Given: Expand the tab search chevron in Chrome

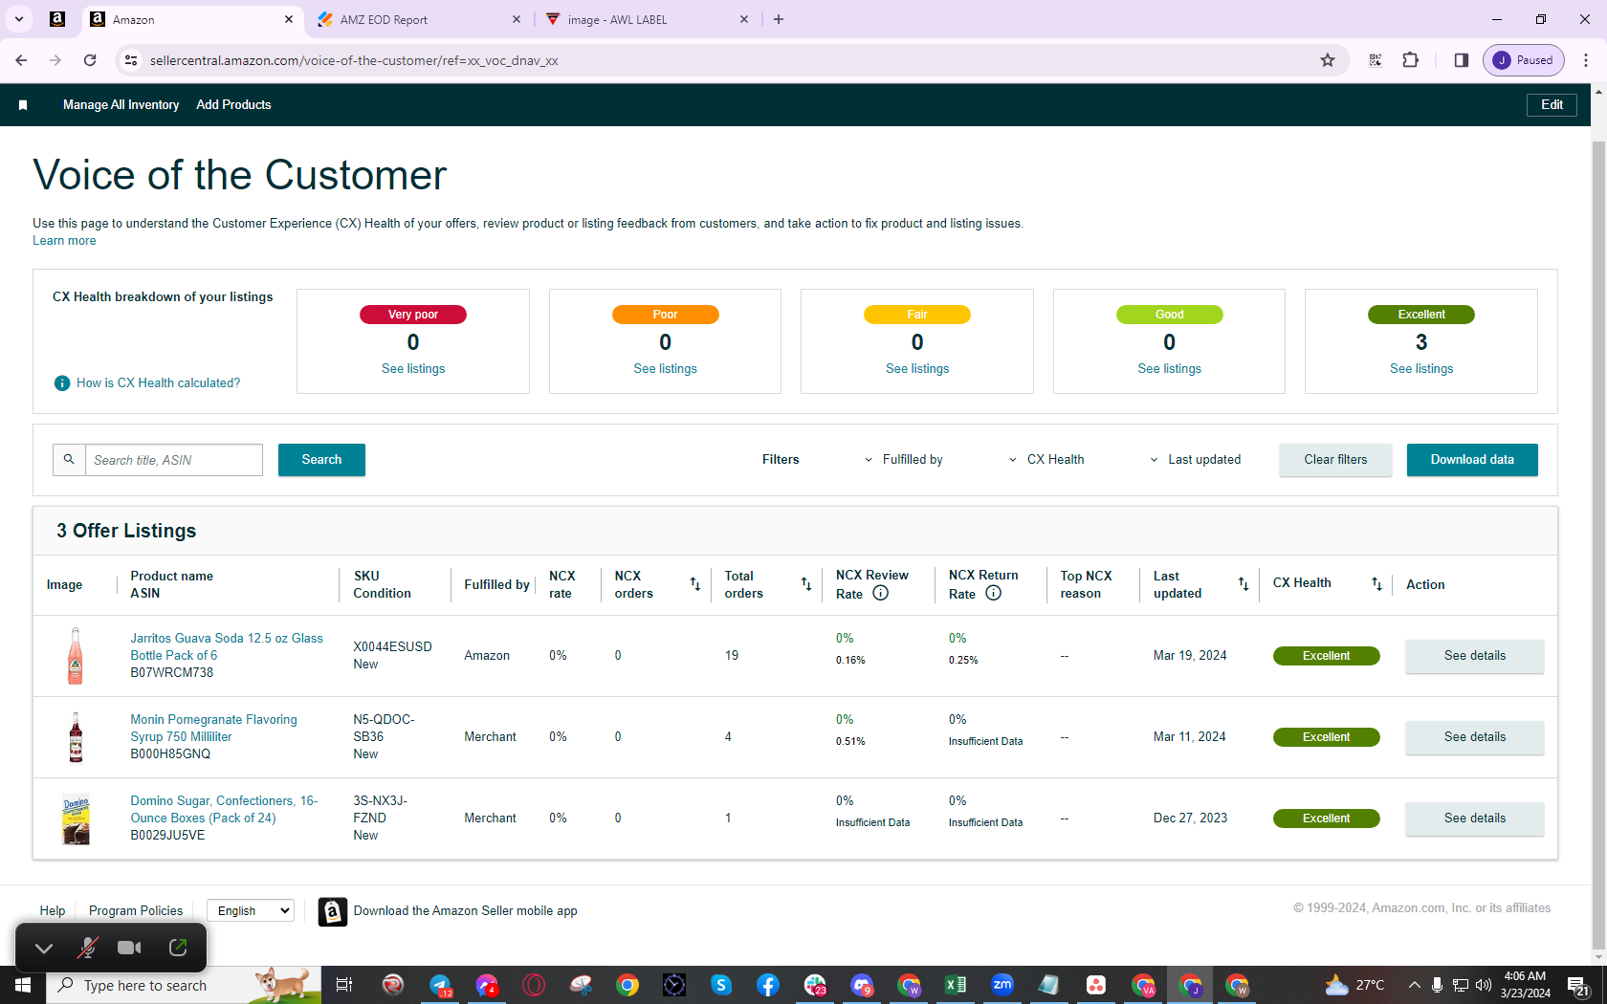Looking at the screenshot, I should (19, 19).
